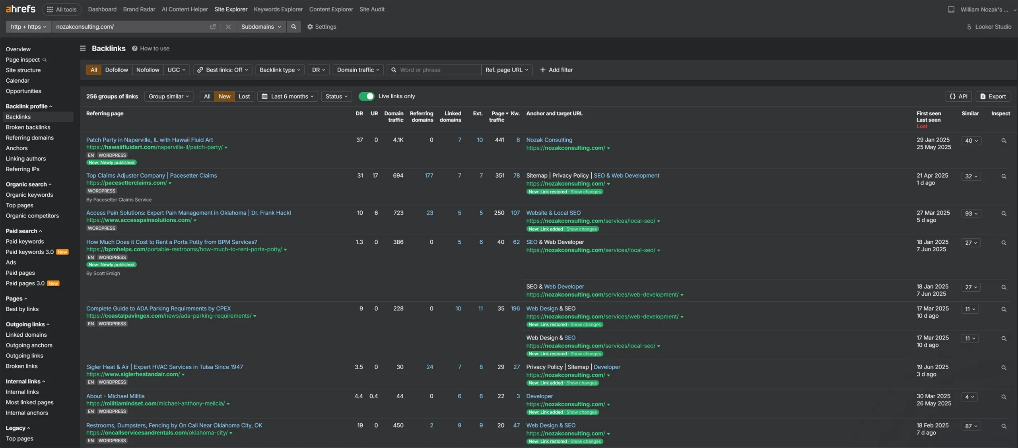Show changes for Pacesetter Claims link restored
This screenshot has height=448, width=1018.
tap(585, 192)
